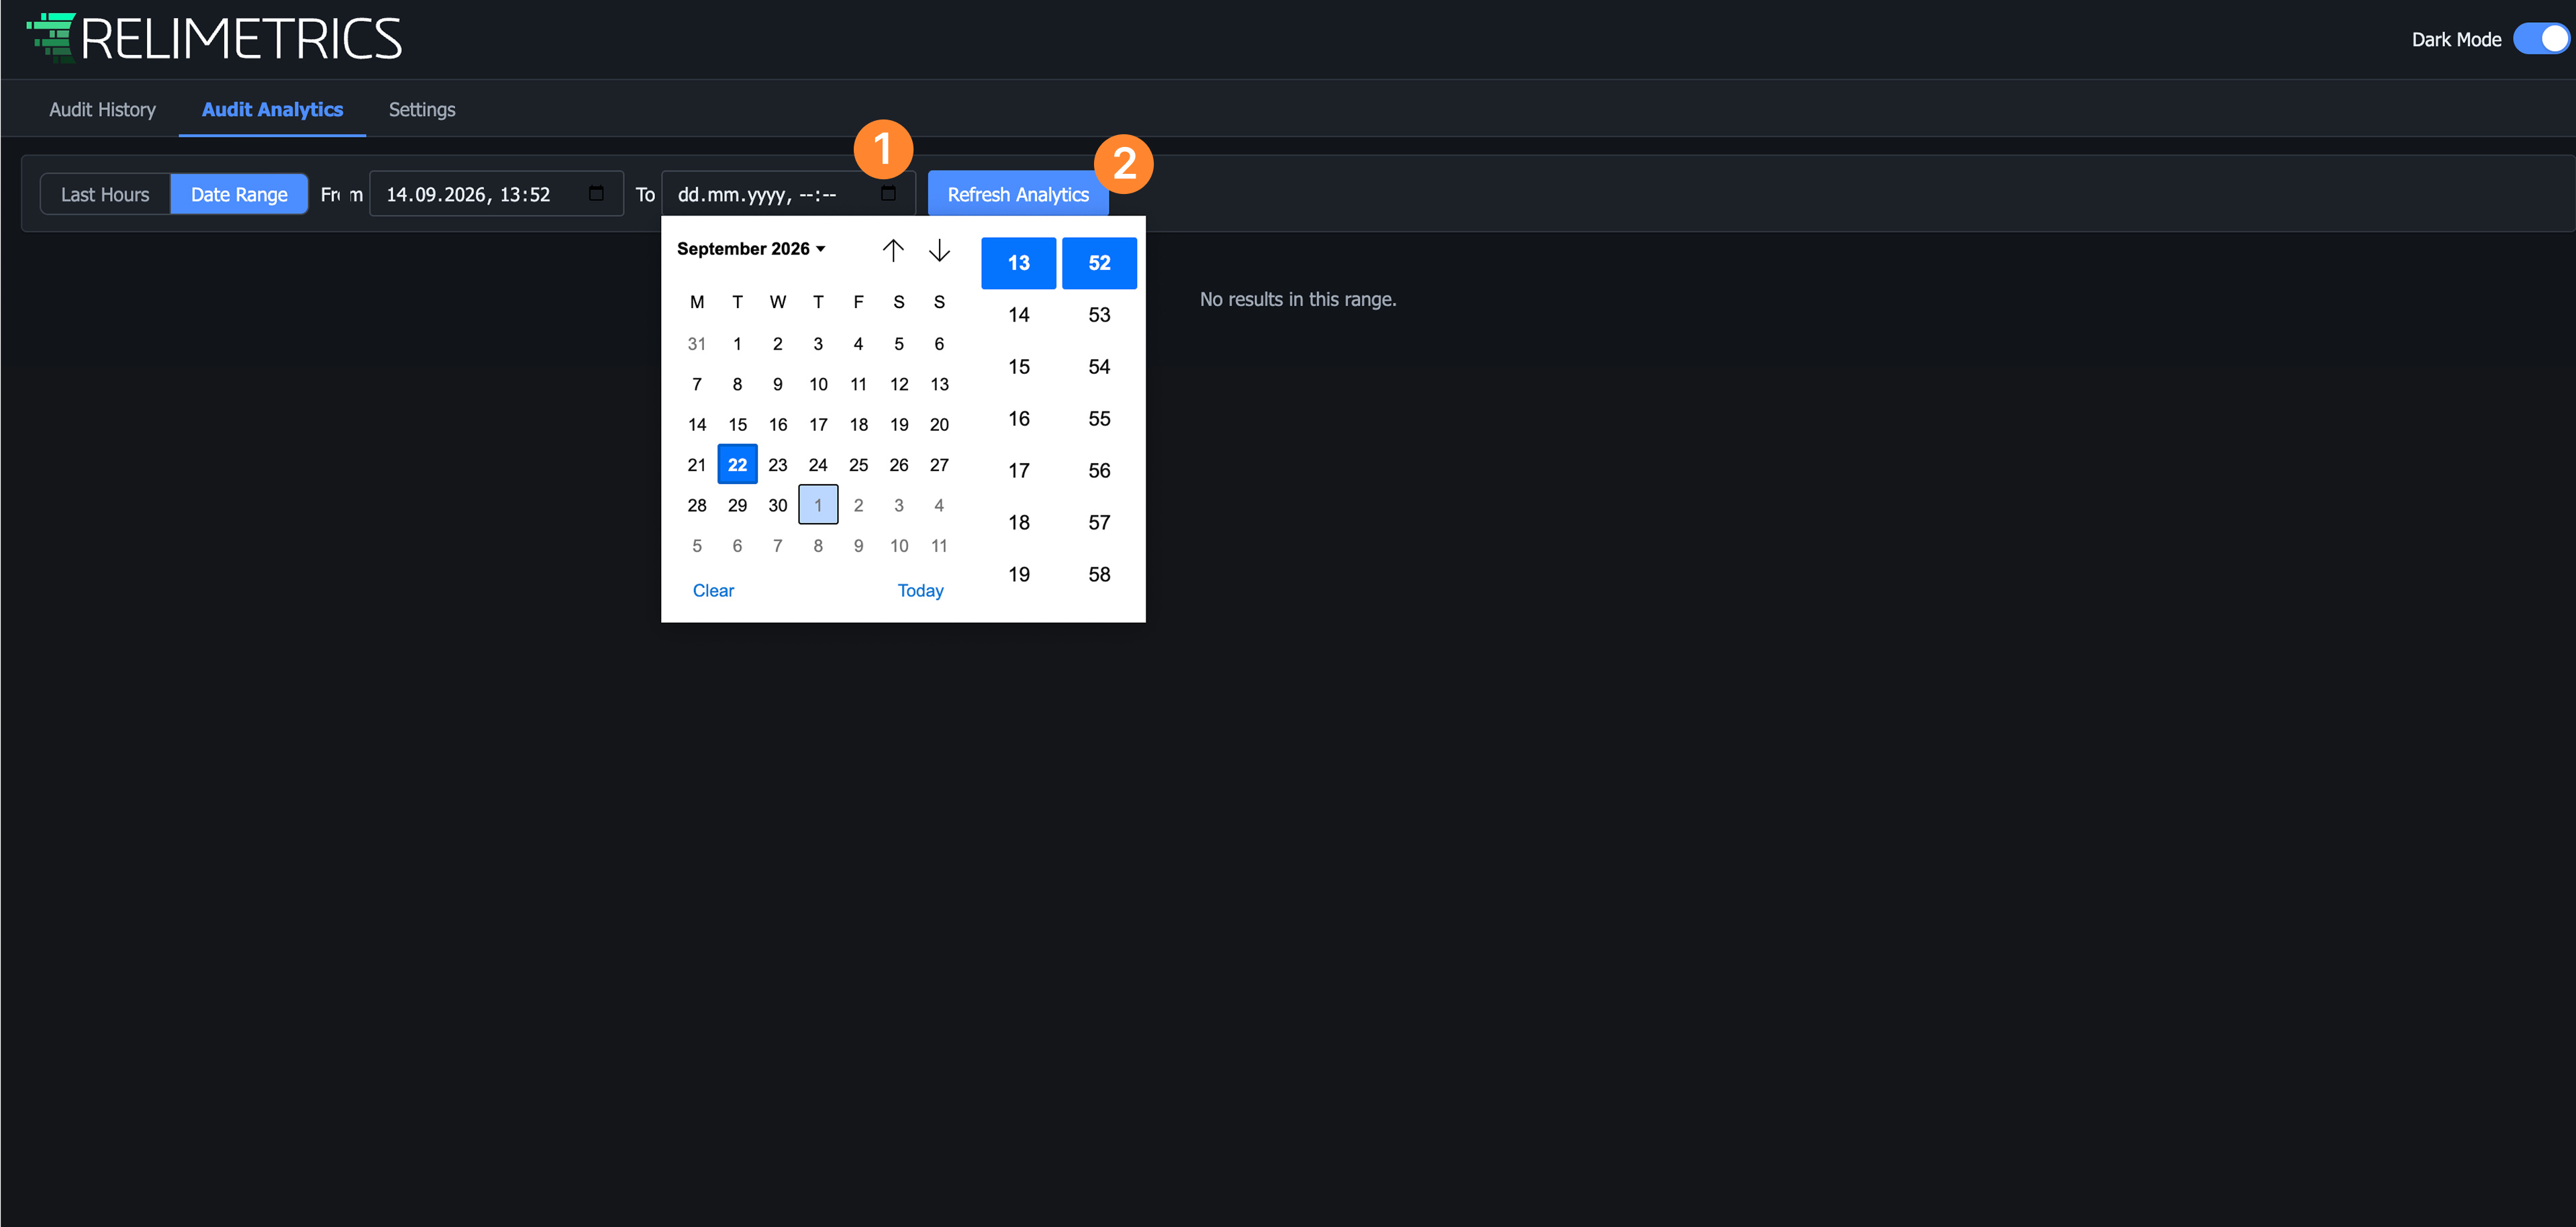Select hour 13 in time list
This screenshot has height=1227, width=2576.
coord(1018,263)
